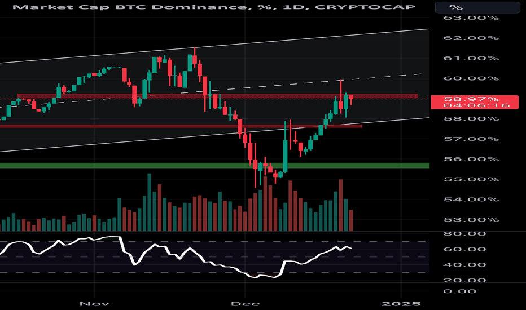Click the 58.00% price axis label
This screenshot has height=310, width=526.
tap(471, 118)
